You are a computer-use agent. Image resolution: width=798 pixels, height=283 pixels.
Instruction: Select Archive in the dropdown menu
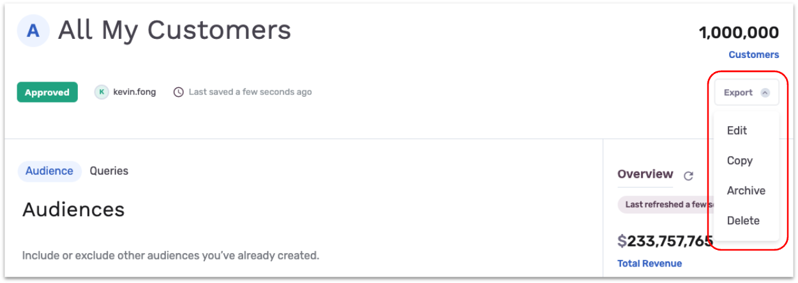pyautogui.click(x=745, y=191)
